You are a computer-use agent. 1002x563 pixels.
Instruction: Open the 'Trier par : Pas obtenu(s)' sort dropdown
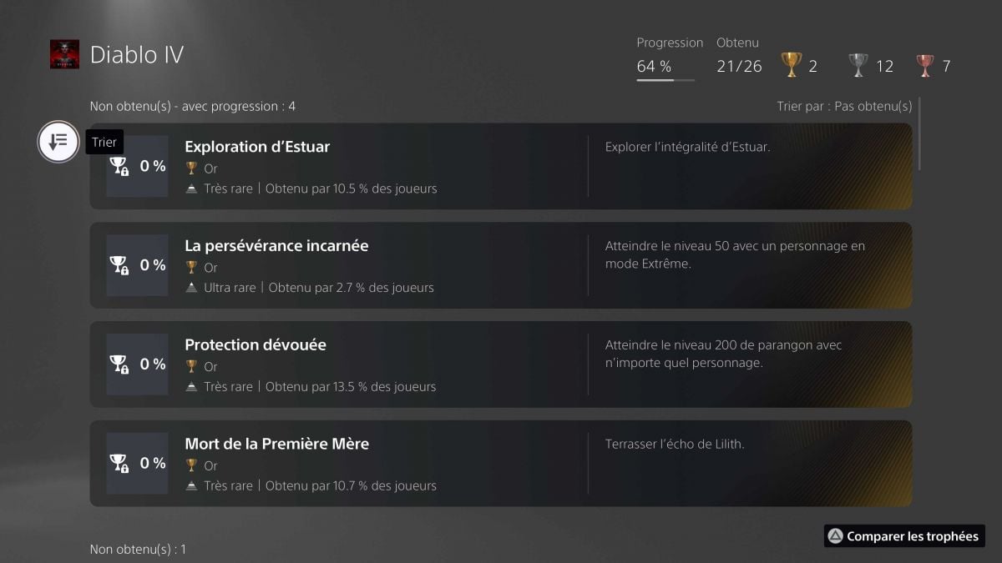pyautogui.click(x=843, y=107)
